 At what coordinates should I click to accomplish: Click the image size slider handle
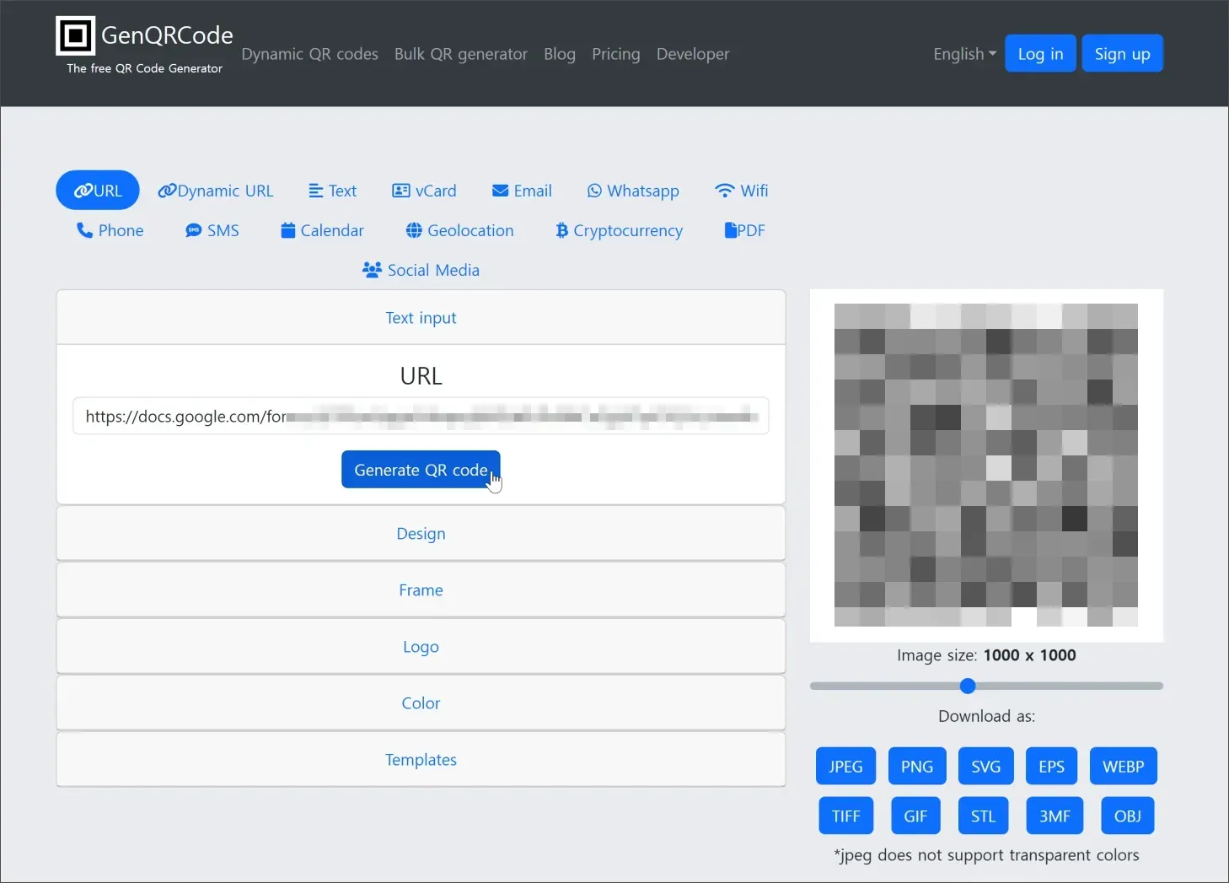click(x=968, y=686)
